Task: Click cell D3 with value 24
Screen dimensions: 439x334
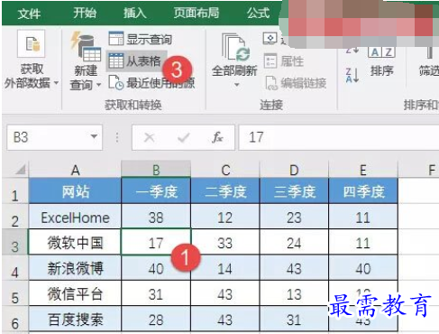Action: (x=295, y=242)
